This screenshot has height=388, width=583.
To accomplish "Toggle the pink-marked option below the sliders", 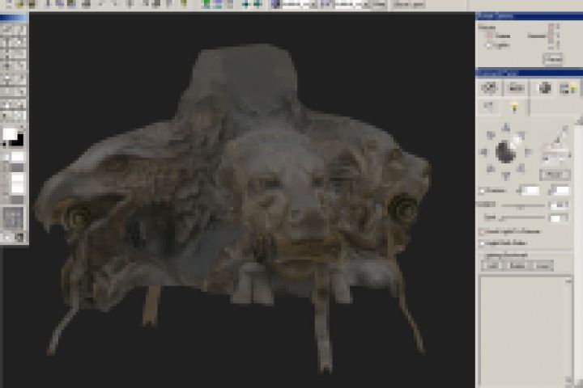I will coord(482,232).
